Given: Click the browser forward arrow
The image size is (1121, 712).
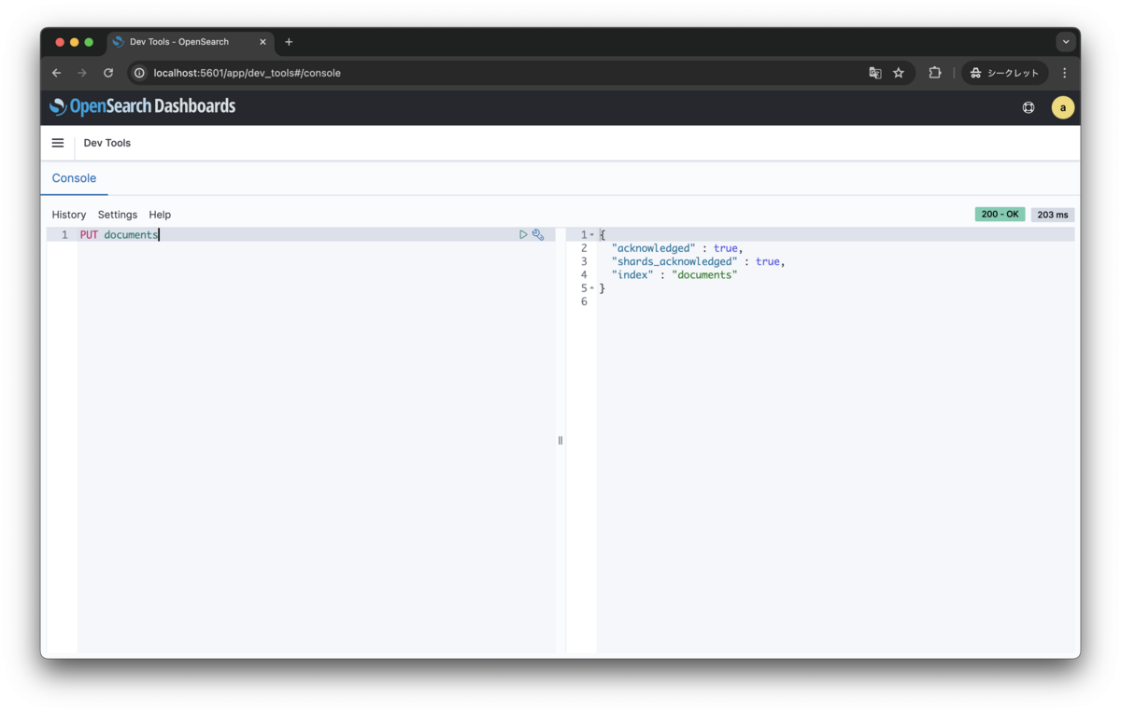Looking at the screenshot, I should tap(82, 73).
